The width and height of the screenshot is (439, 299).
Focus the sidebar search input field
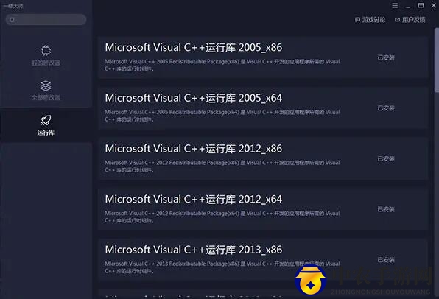pyautogui.click(x=46, y=20)
